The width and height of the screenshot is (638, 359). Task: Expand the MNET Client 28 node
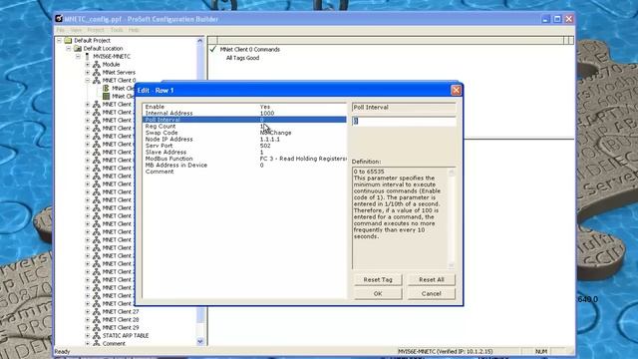[88, 319]
